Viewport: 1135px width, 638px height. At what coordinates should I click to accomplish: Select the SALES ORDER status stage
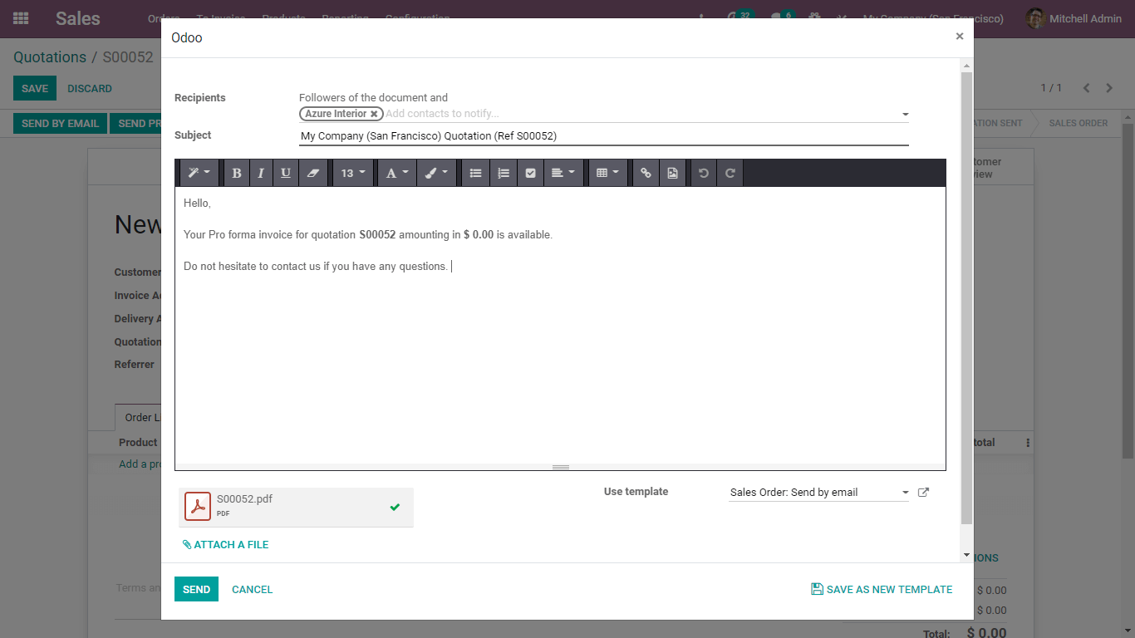[1078, 123]
